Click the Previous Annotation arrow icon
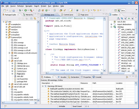The image size is (139, 109). coord(89,10)
